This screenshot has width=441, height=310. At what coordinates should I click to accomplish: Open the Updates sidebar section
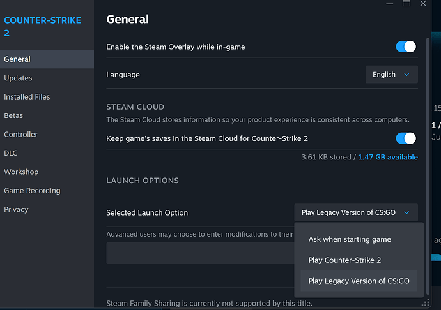47,78
